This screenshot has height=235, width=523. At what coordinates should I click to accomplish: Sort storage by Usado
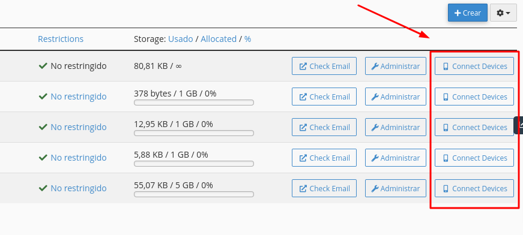pos(181,39)
